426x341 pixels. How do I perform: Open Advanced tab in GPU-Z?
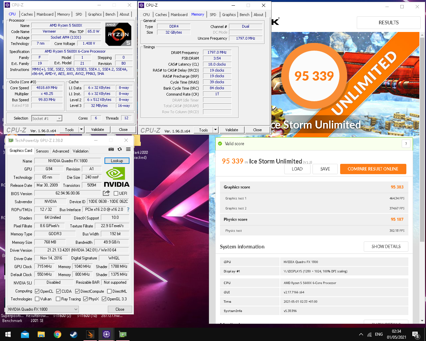coord(61,151)
